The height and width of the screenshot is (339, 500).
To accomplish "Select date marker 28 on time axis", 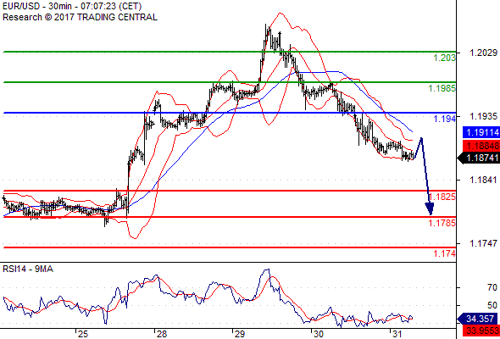I will coord(162,334).
